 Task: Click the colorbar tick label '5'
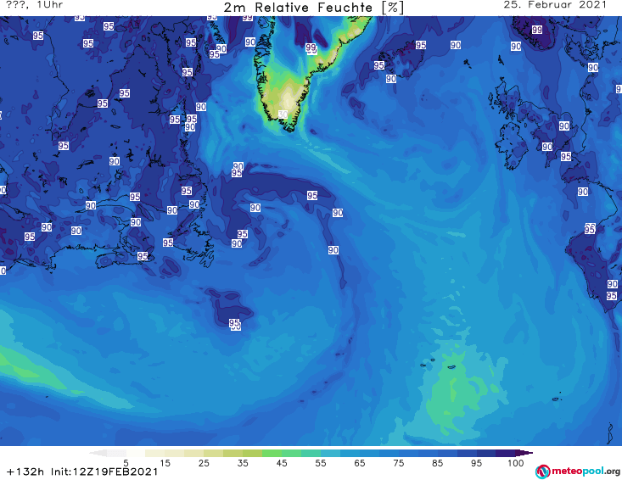126,463
